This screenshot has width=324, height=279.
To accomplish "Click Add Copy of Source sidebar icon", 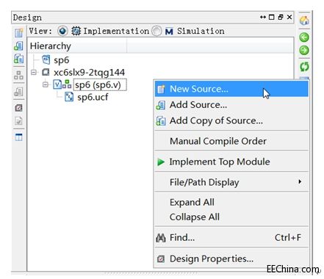I will point(18,59).
